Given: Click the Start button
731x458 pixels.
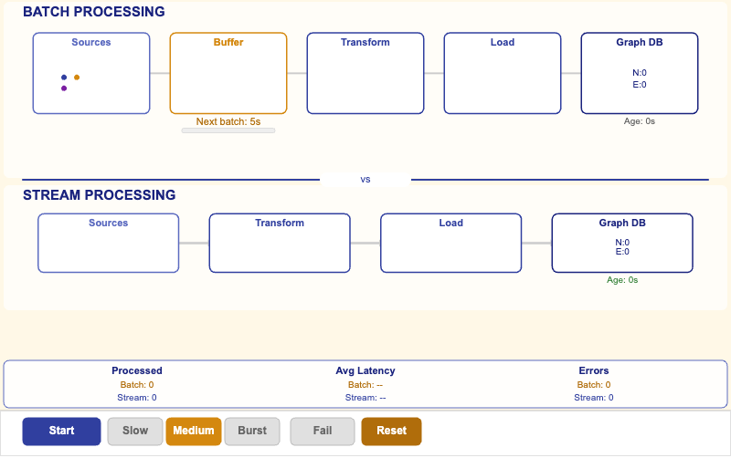Looking at the screenshot, I should 61,431.
